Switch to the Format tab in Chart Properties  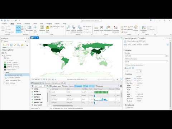pos(139,45)
